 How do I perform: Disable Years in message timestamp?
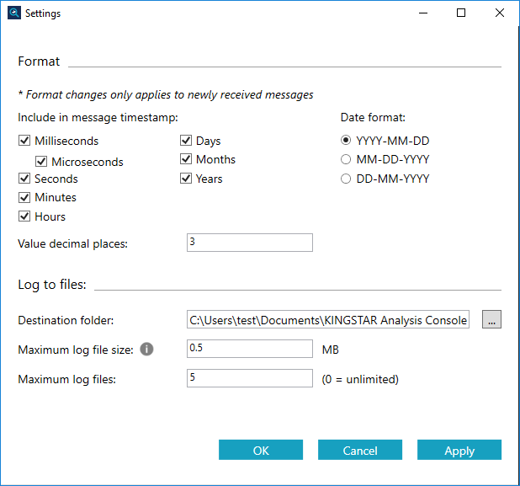click(x=186, y=179)
